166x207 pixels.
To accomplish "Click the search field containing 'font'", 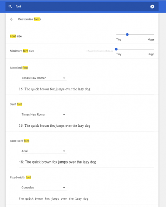I will pyautogui.click(x=82, y=6).
